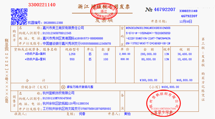Click the issue date 12月09日

(x=186, y=22)
